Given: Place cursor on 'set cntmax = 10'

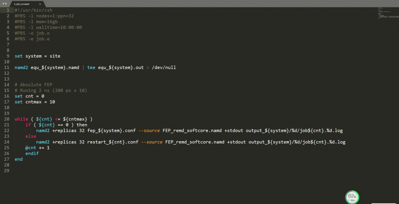Looking at the screenshot, I should coord(35,102).
